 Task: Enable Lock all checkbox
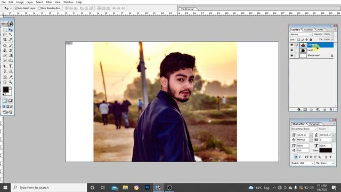[311, 39]
